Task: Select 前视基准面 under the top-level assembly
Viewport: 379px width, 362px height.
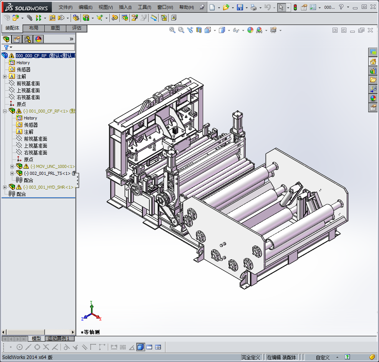Action: [x=28, y=83]
